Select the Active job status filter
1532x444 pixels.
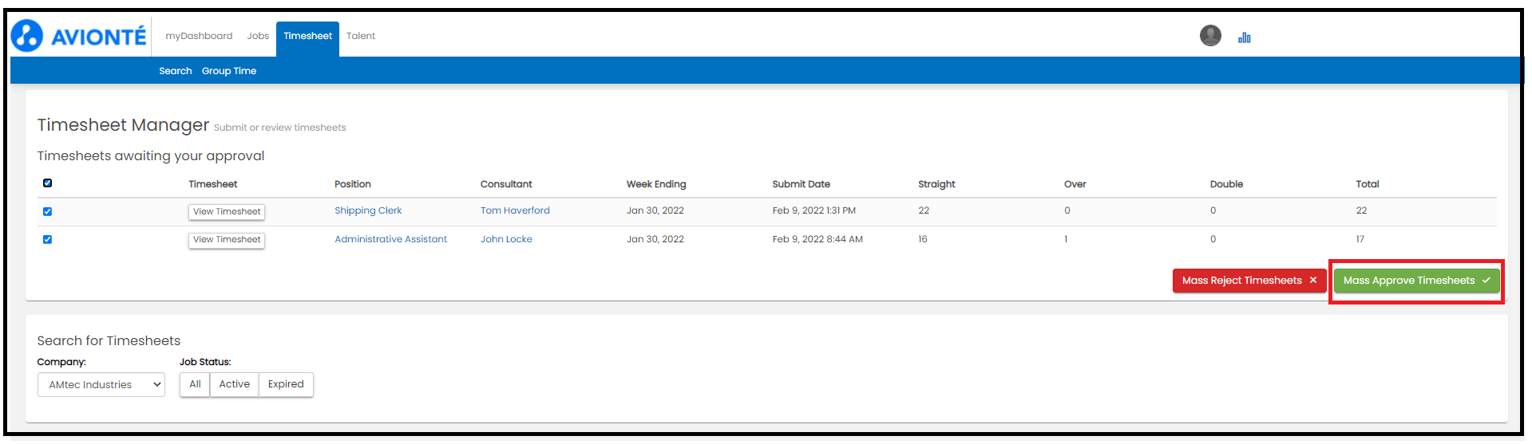pyautogui.click(x=235, y=384)
